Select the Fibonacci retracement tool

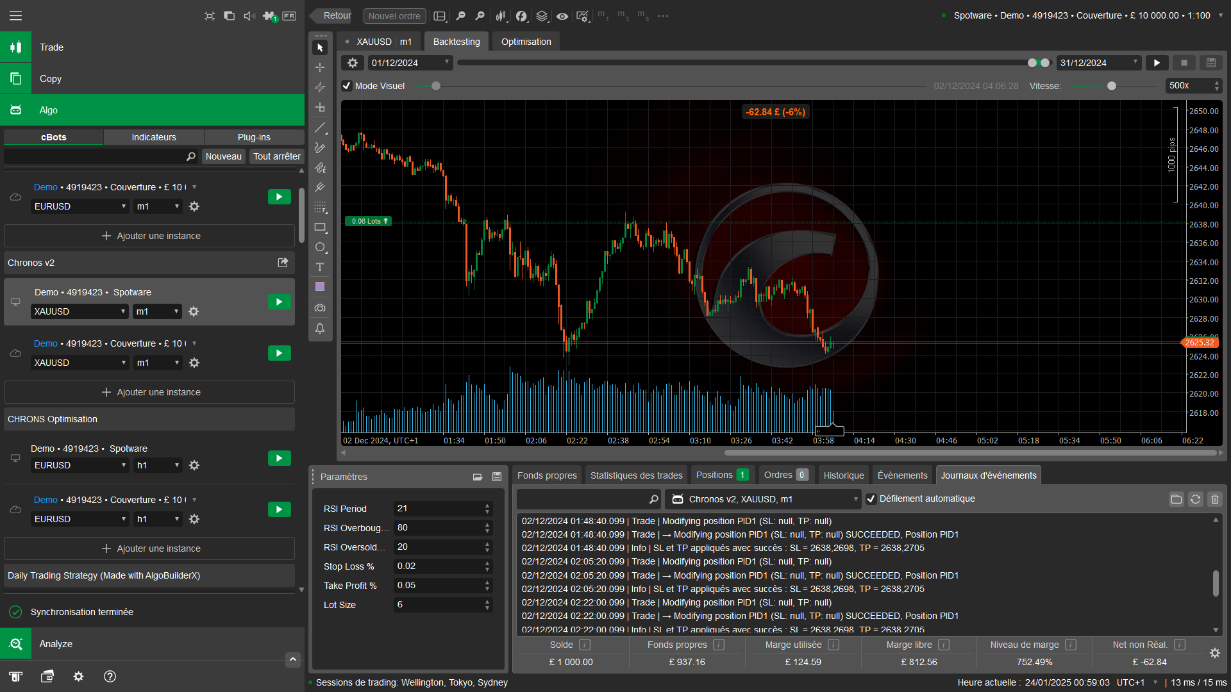320,207
